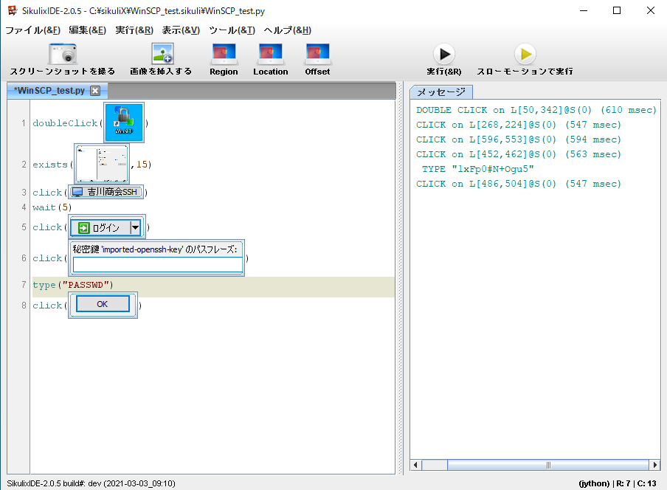This screenshot has width=667, height=490.
Task: Select the Region toolbar icon
Action: (x=224, y=55)
